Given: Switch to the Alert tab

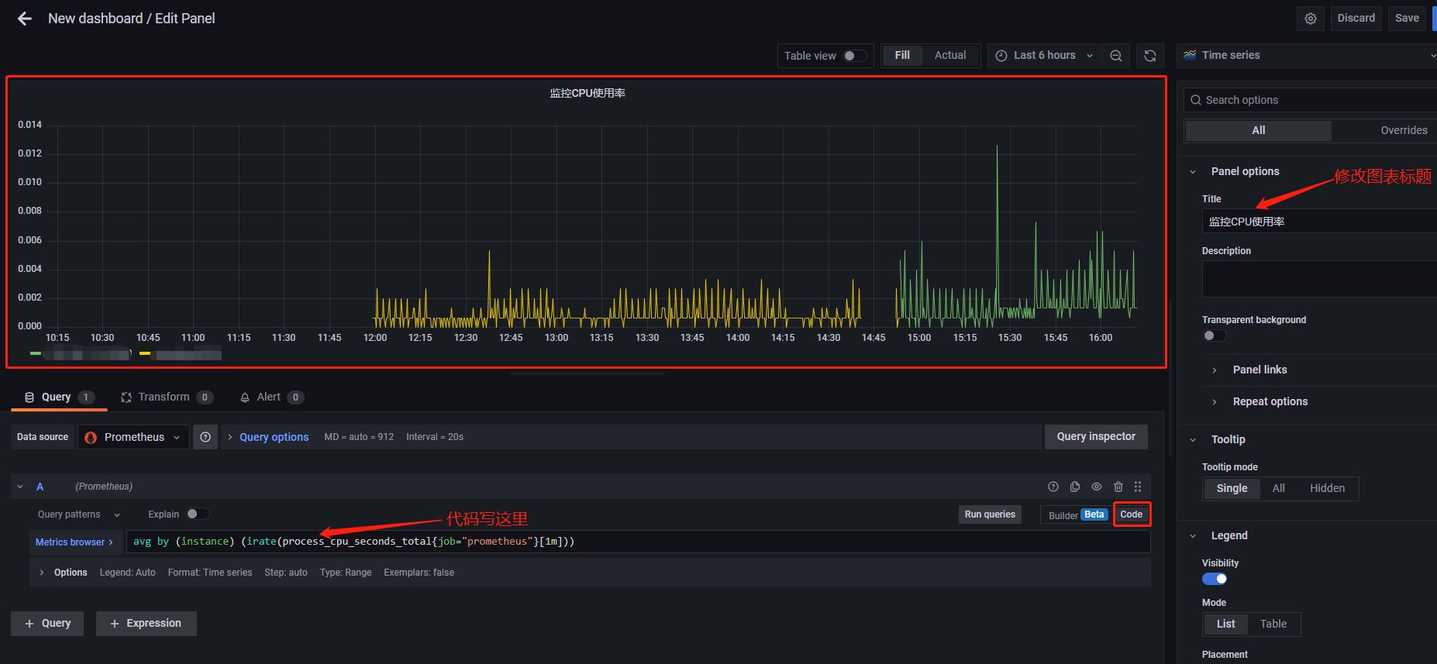Looking at the screenshot, I should coord(271,397).
